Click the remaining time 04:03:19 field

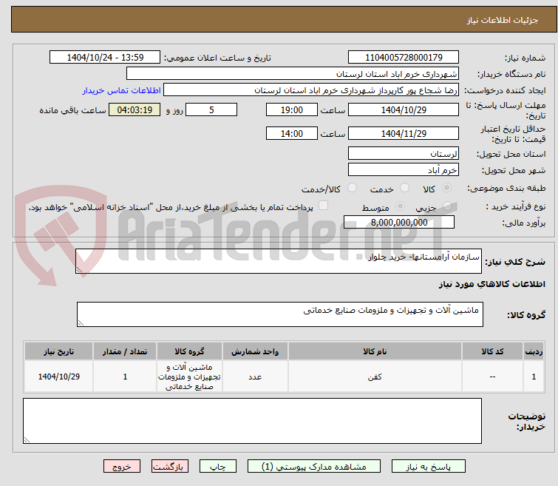135,109
